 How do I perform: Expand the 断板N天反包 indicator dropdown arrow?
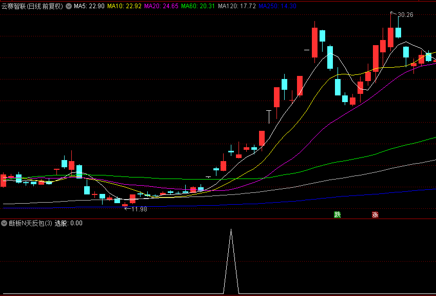pyautogui.click(x=4, y=223)
